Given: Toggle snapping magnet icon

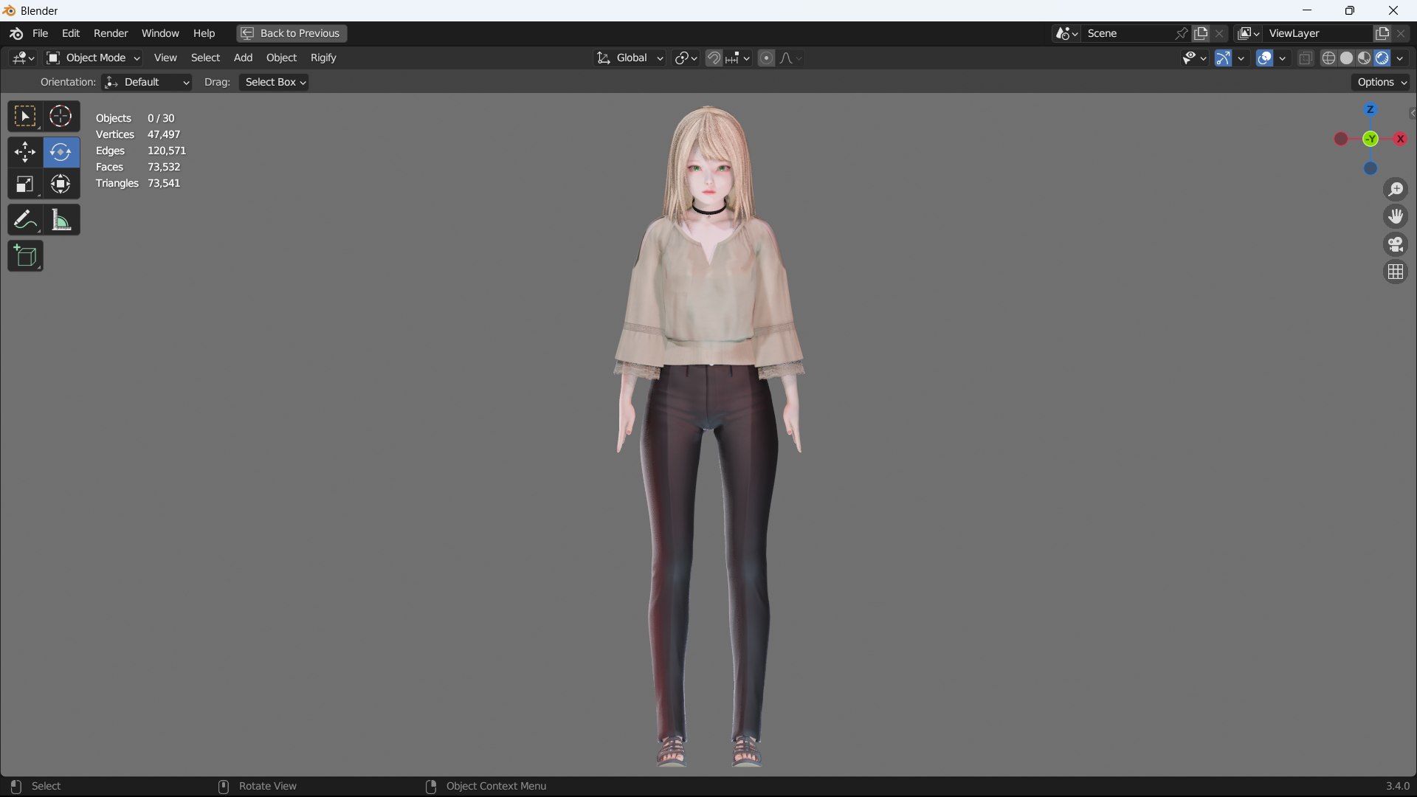Looking at the screenshot, I should pos(714,58).
